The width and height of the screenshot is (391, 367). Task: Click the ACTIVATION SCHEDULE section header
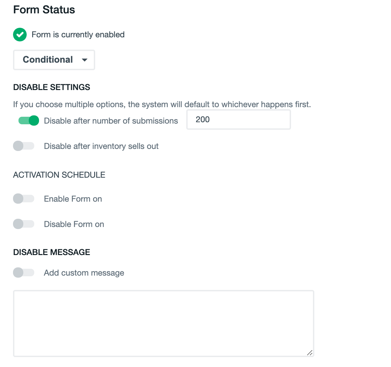[x=59, y=175]
